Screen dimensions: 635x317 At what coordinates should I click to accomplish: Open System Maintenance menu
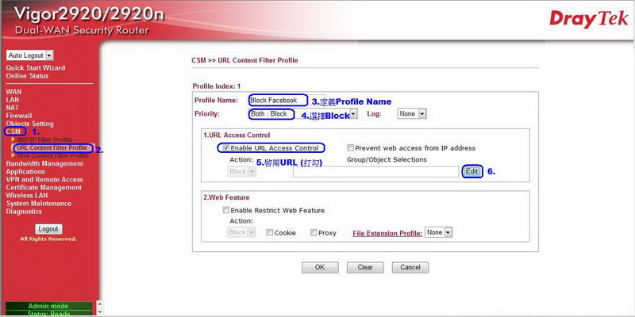coord(38,204)
